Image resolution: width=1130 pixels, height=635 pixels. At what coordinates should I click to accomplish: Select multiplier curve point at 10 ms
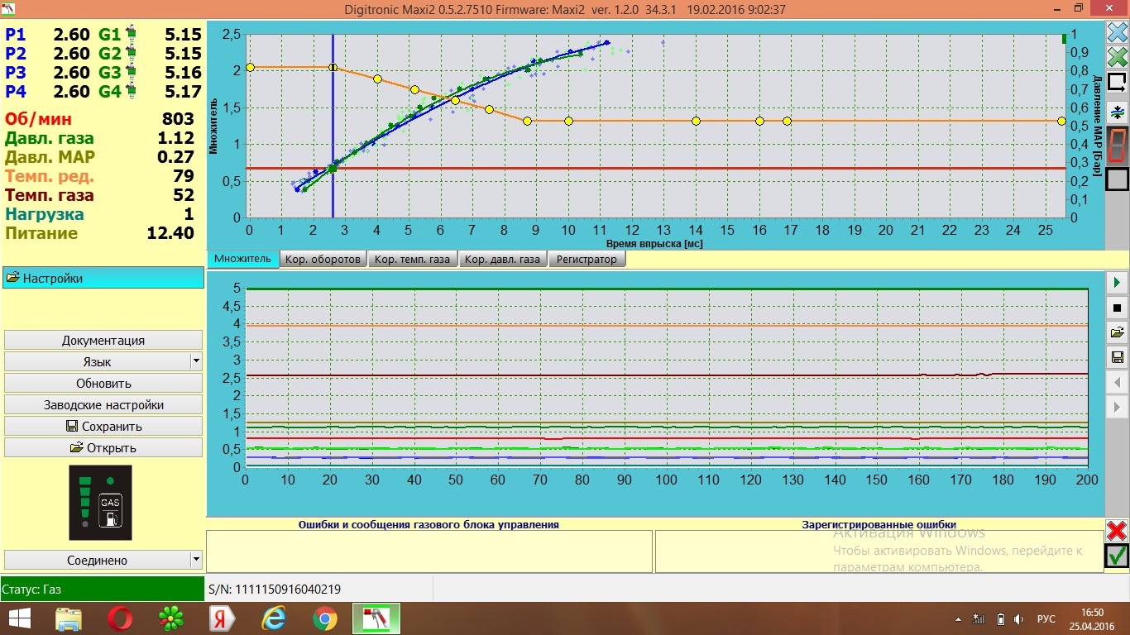click(568, 121)
